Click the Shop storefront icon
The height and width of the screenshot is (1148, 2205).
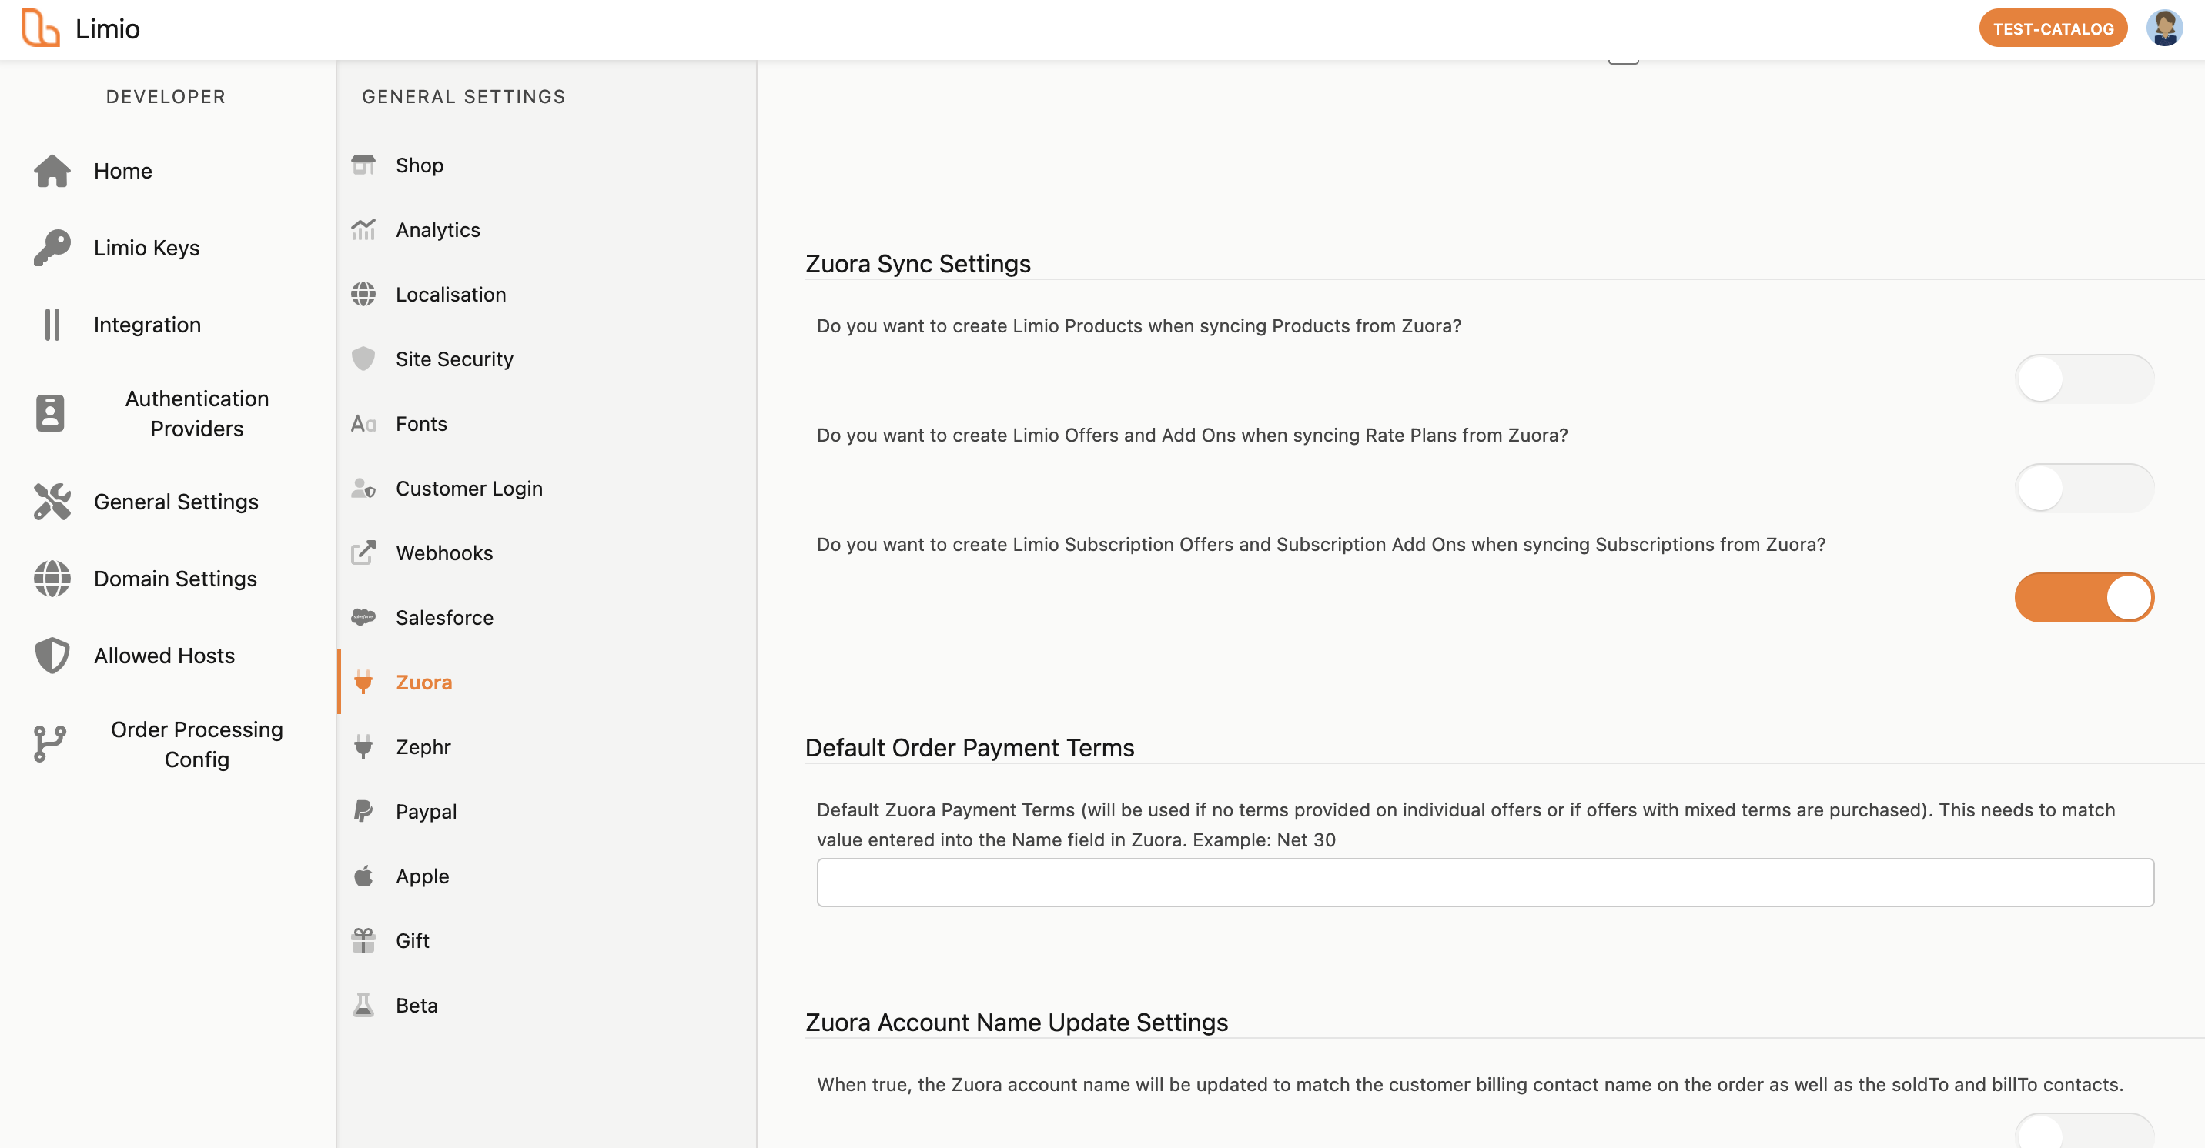[364, 164]
